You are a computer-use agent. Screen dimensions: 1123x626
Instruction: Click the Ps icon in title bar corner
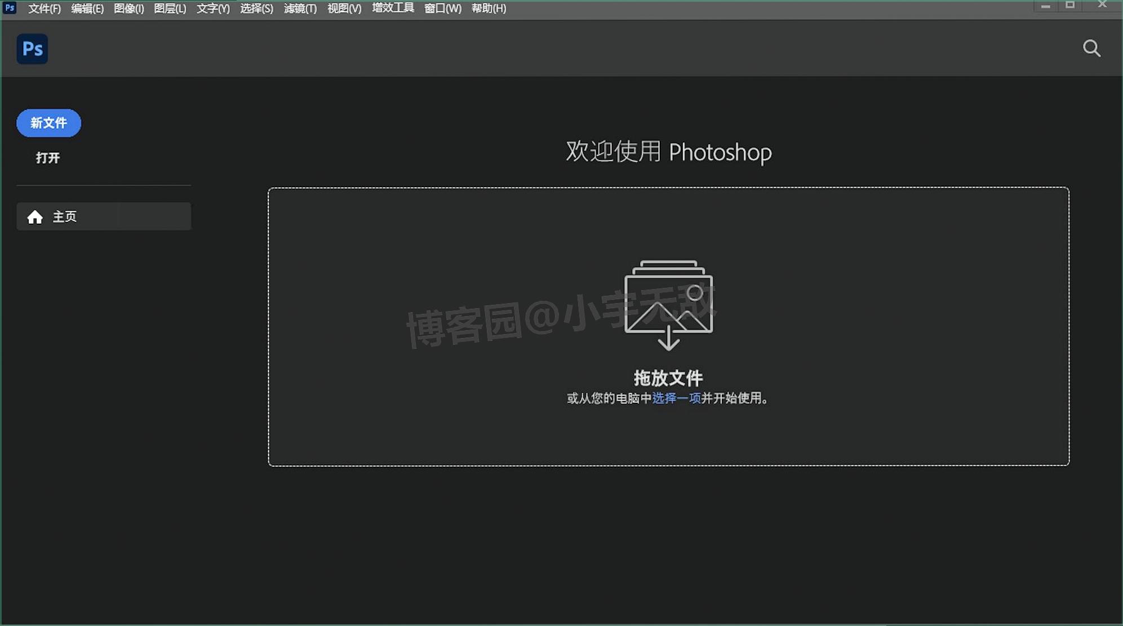click(x=9, y=8)
